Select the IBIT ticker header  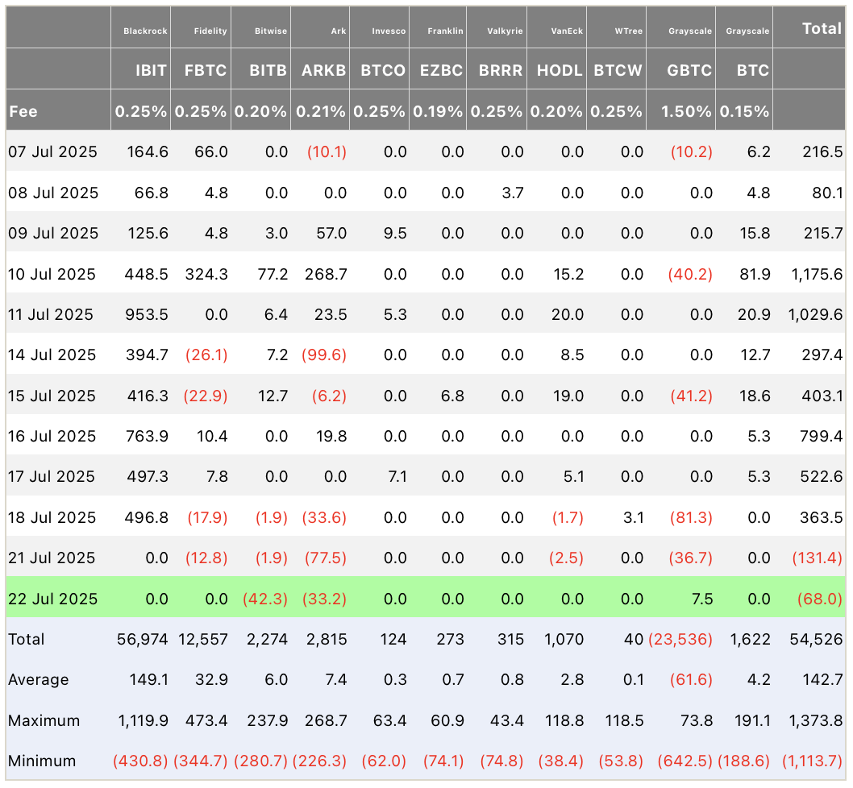coord(152,70)
